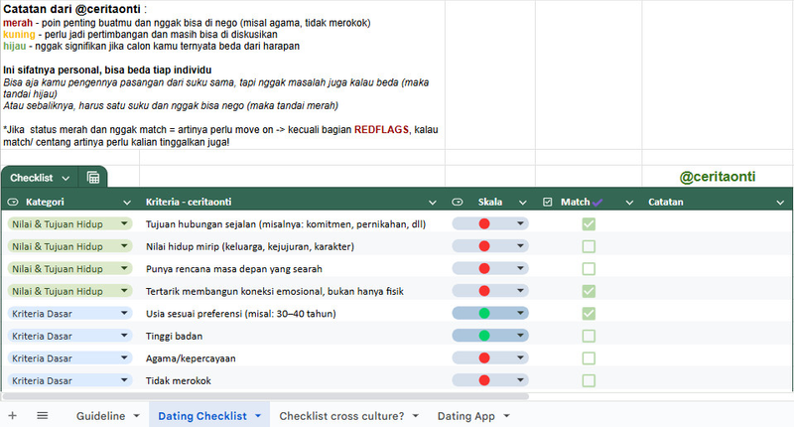The image size is (794, 427).
Task: Click the Skala column type icon
Action: click(x=458, y=203)
